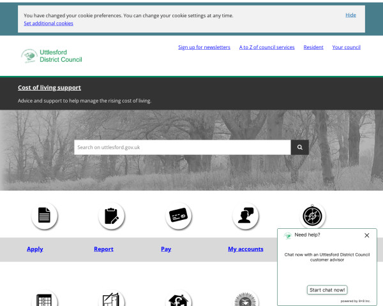The image size is (383, 306).
Task: Click the compass icon
Action: click(313, 216)
